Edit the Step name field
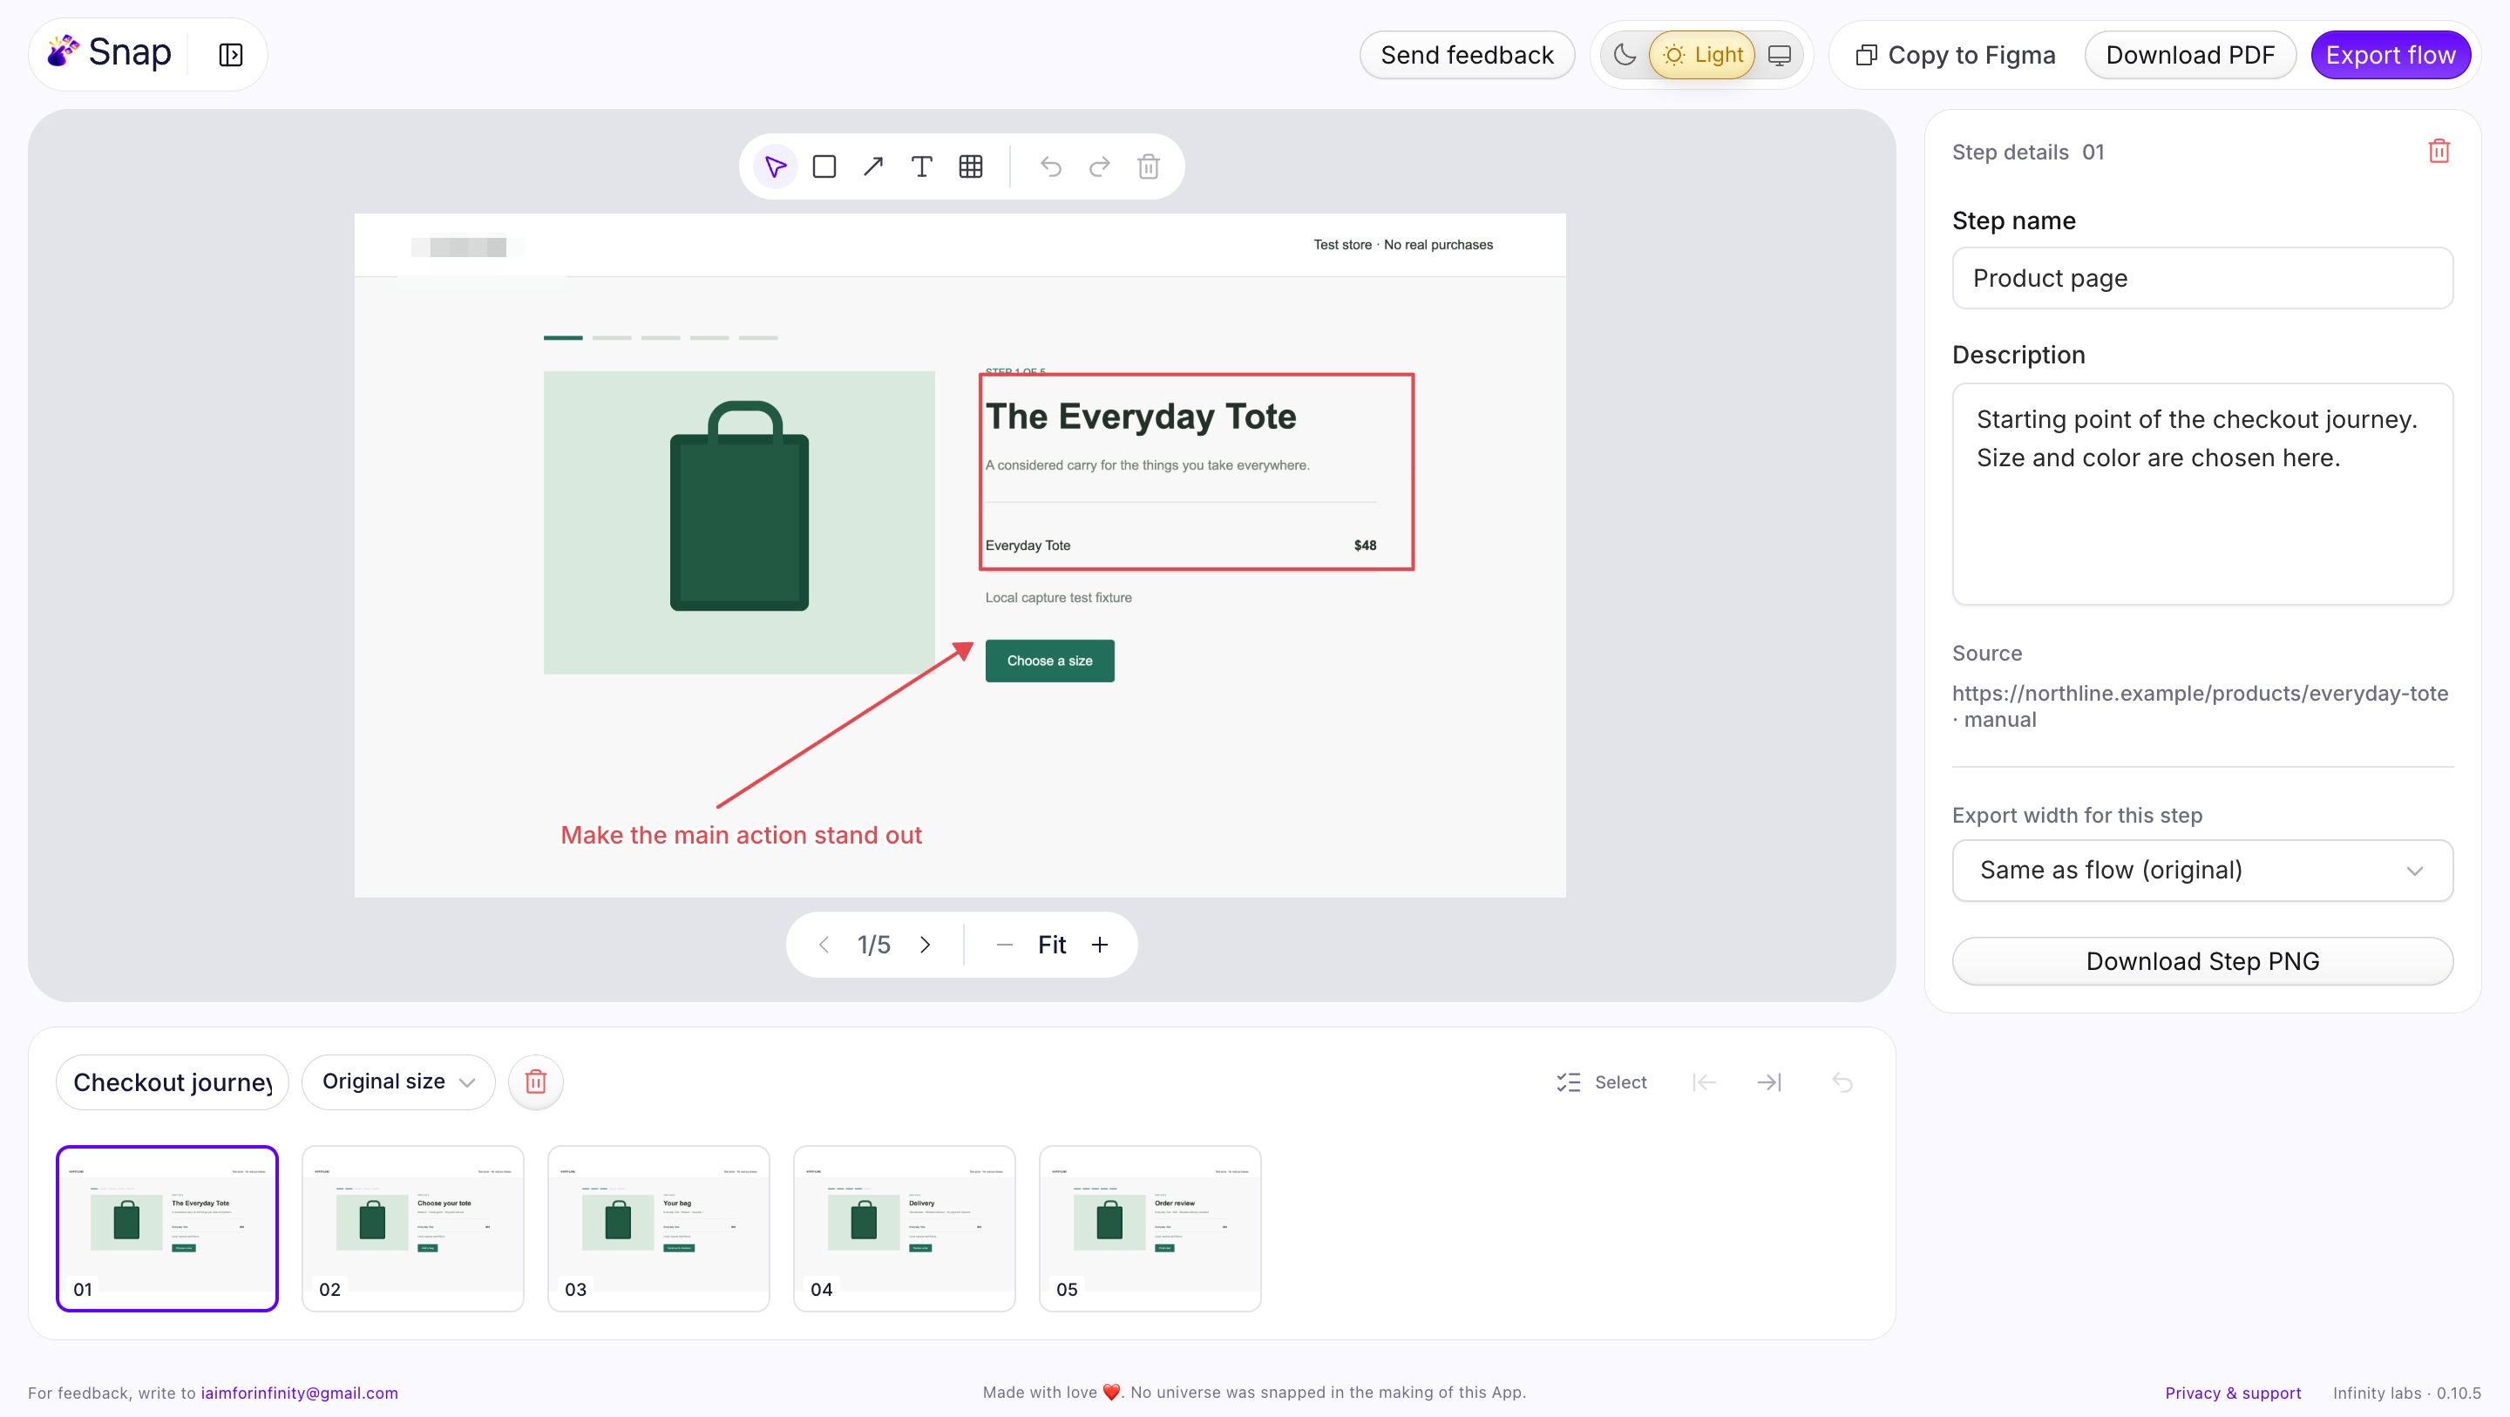The width and height of the screenshot is (2510, 1417). [x=2202, y=278]
